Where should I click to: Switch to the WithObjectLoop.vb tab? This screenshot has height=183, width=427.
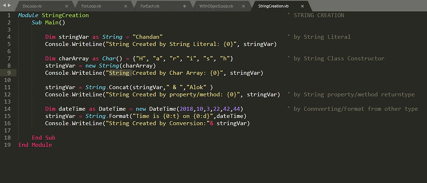point(216,6)
